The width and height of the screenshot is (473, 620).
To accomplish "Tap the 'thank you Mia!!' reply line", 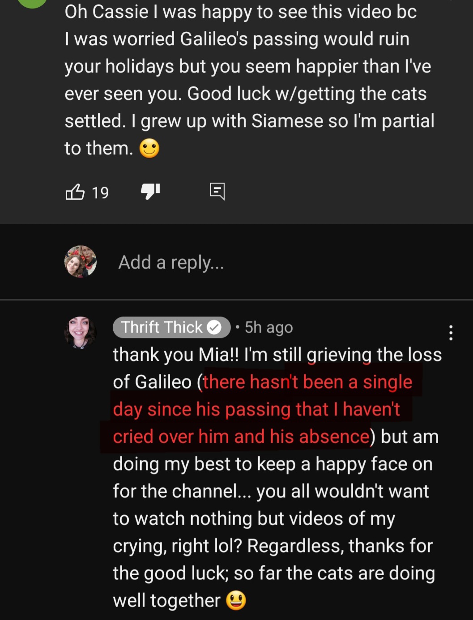I will pos(277,355).
